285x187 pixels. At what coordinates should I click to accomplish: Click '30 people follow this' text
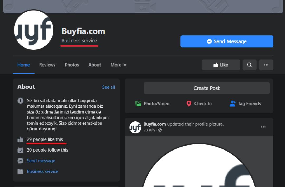point(47,150)
